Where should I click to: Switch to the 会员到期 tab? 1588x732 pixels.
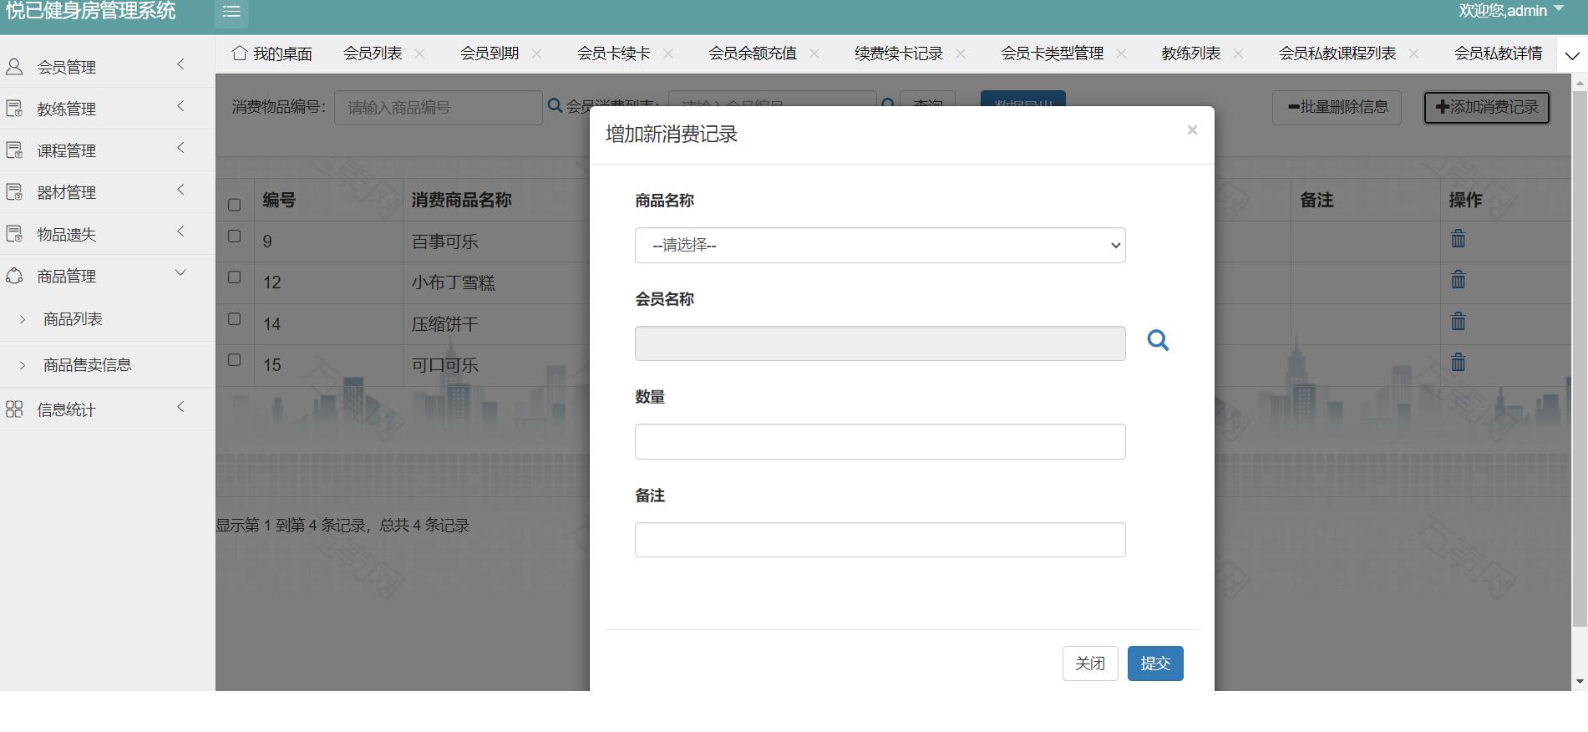coord(490,53)
